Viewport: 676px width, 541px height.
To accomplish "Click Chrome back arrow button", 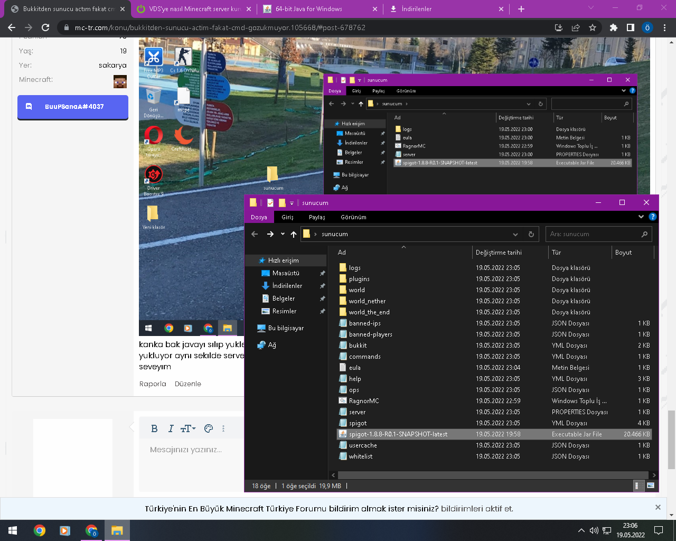I will (12, 27).
